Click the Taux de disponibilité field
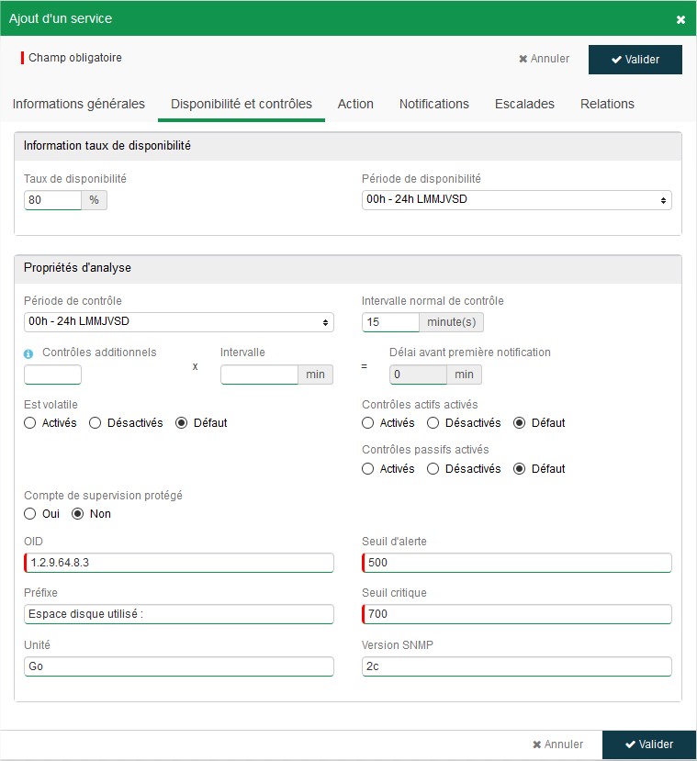 53,200
